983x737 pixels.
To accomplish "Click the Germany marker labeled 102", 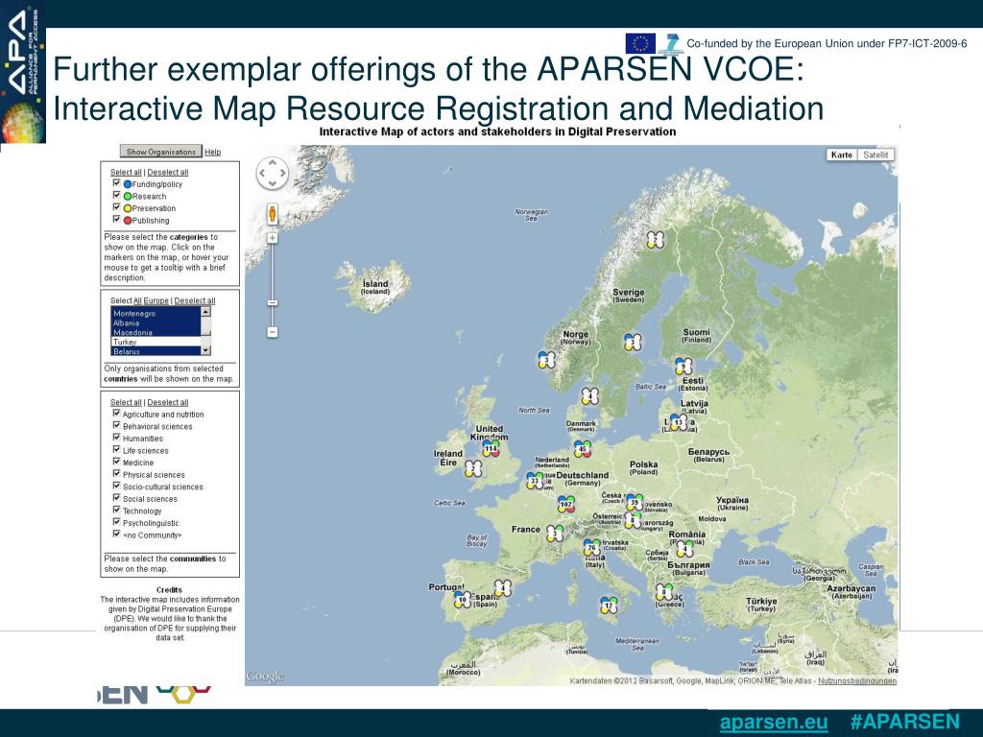I will (566, 504).
